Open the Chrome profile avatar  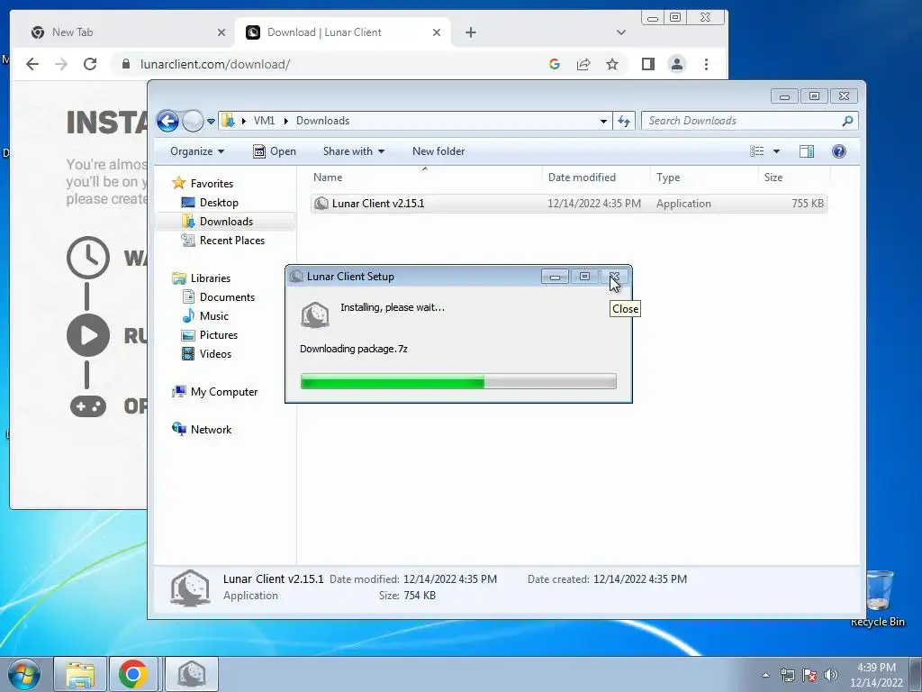click(x=677, y=64)
